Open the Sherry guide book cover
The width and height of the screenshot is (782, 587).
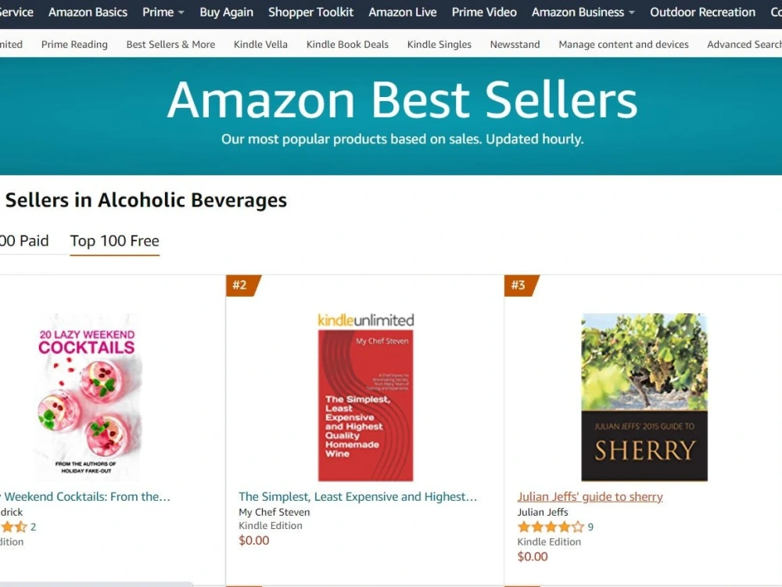click(644, 398)
